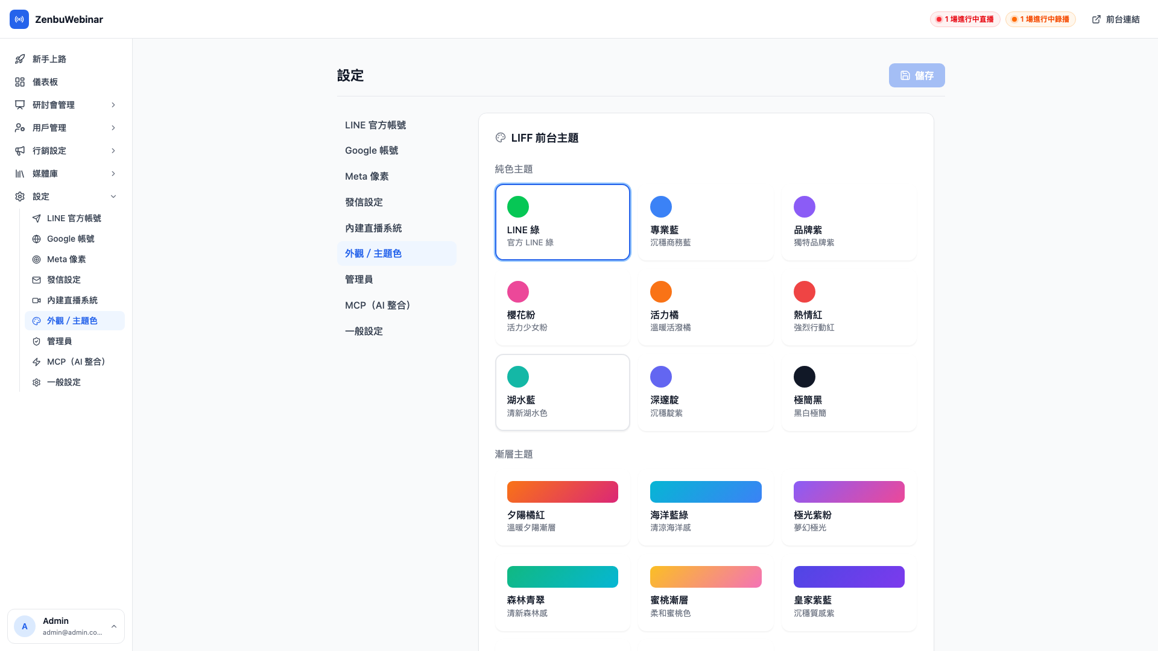Image resolution: width=1158 pixels, height=651 pixels.
Task: Open the 前台連結 link
Action: tap(1116, 19)
